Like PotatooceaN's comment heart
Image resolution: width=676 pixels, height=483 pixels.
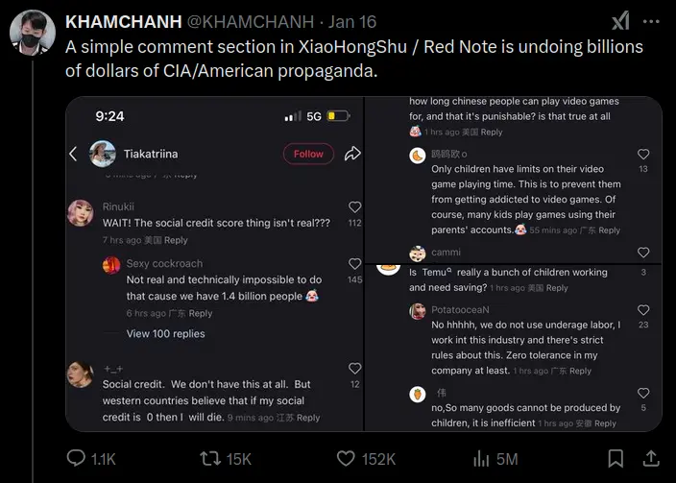(642, 310)
